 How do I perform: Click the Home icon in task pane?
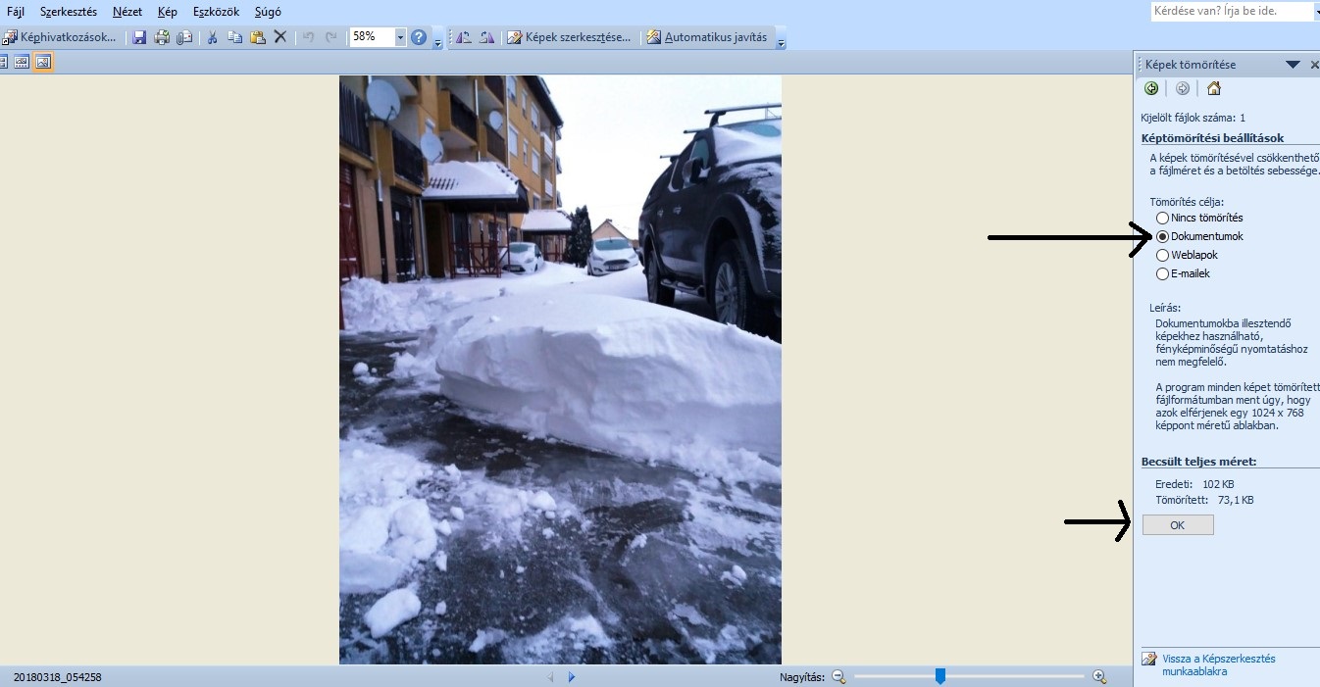pyautogui.click(x=1214, y=88)
